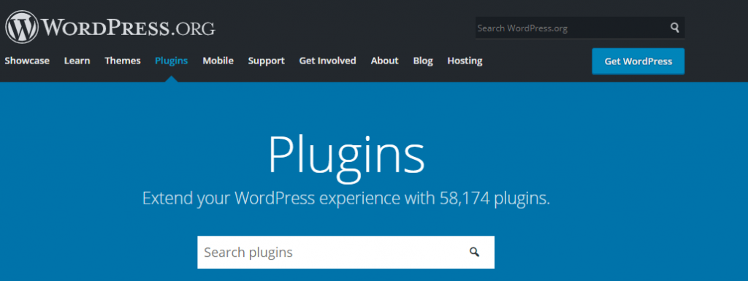Open the Themes section

click(123, 61)
